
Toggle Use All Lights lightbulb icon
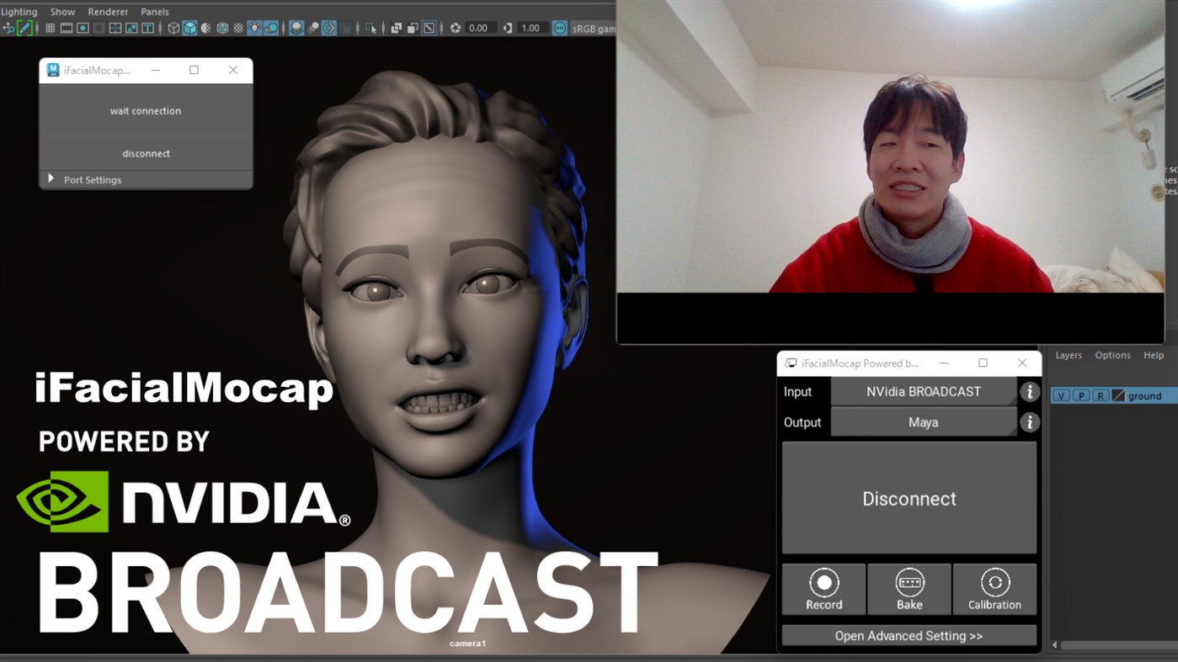(253, 28)
